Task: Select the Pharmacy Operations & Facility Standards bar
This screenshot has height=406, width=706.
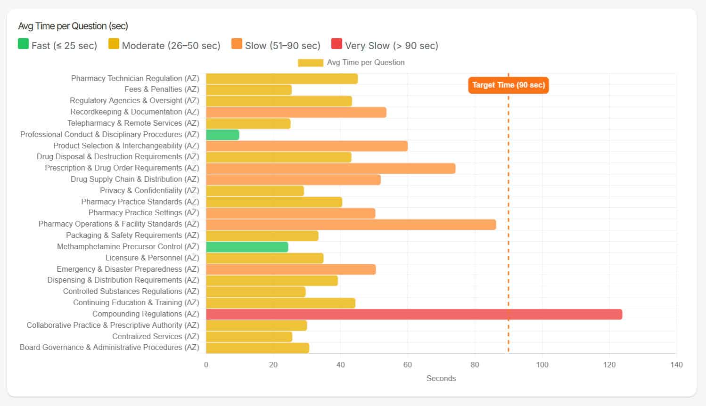Action: pyautogui.click(x=351, y=225)
